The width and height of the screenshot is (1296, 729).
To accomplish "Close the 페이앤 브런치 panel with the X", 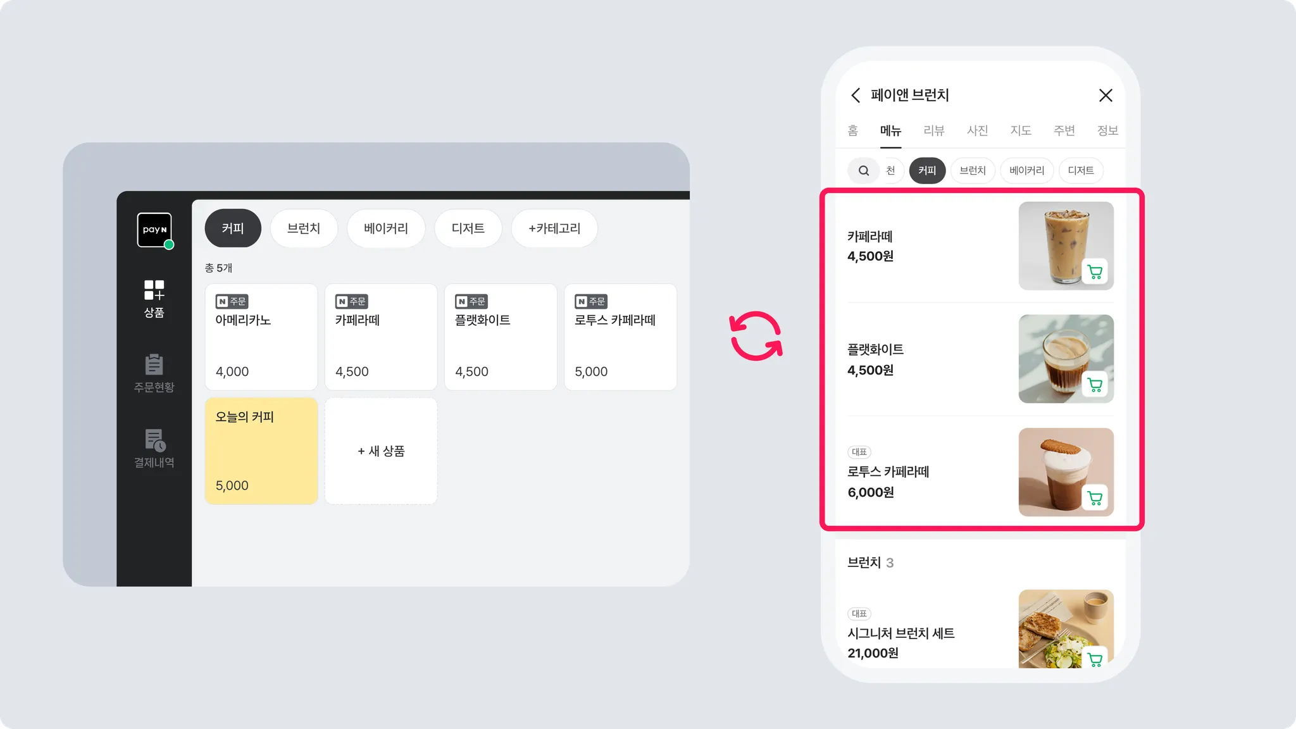I will tap(1105, 96).
